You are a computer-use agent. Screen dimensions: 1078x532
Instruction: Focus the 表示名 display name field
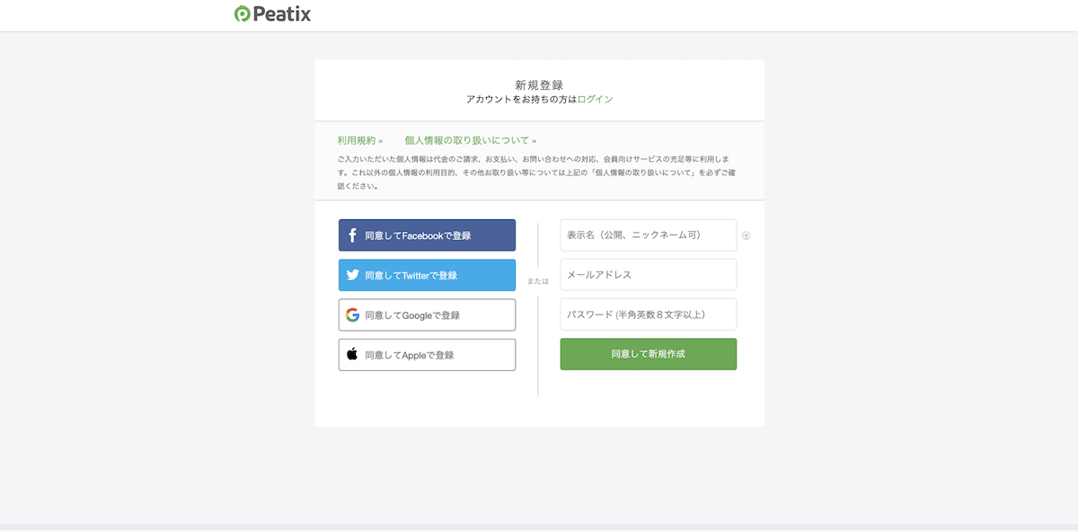click(x=648, y=235)
